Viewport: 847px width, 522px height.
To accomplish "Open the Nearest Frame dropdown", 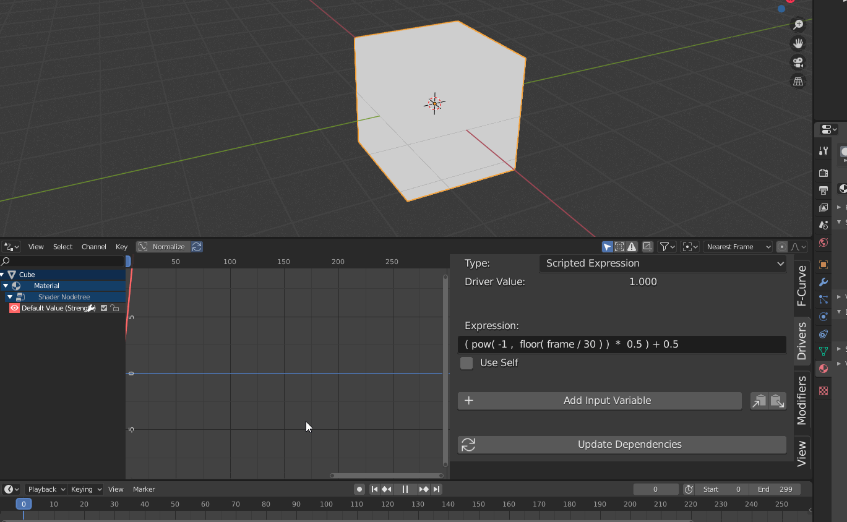I will click(737, 247).
